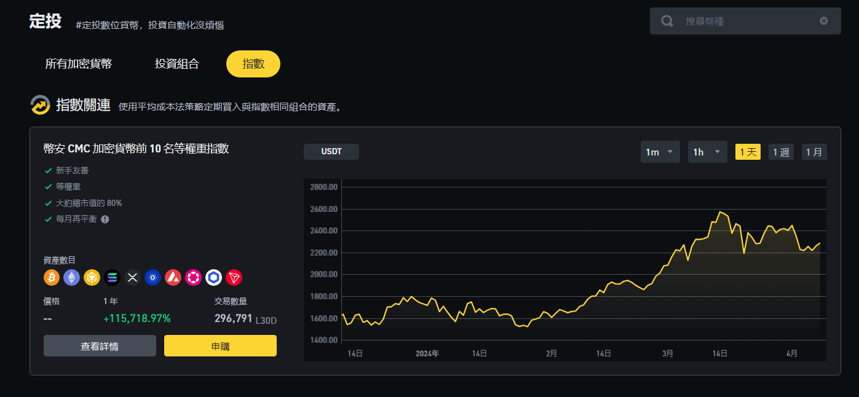Select the XRP asset icon
This screenshot has height=397, width=859.
[132, 278]
